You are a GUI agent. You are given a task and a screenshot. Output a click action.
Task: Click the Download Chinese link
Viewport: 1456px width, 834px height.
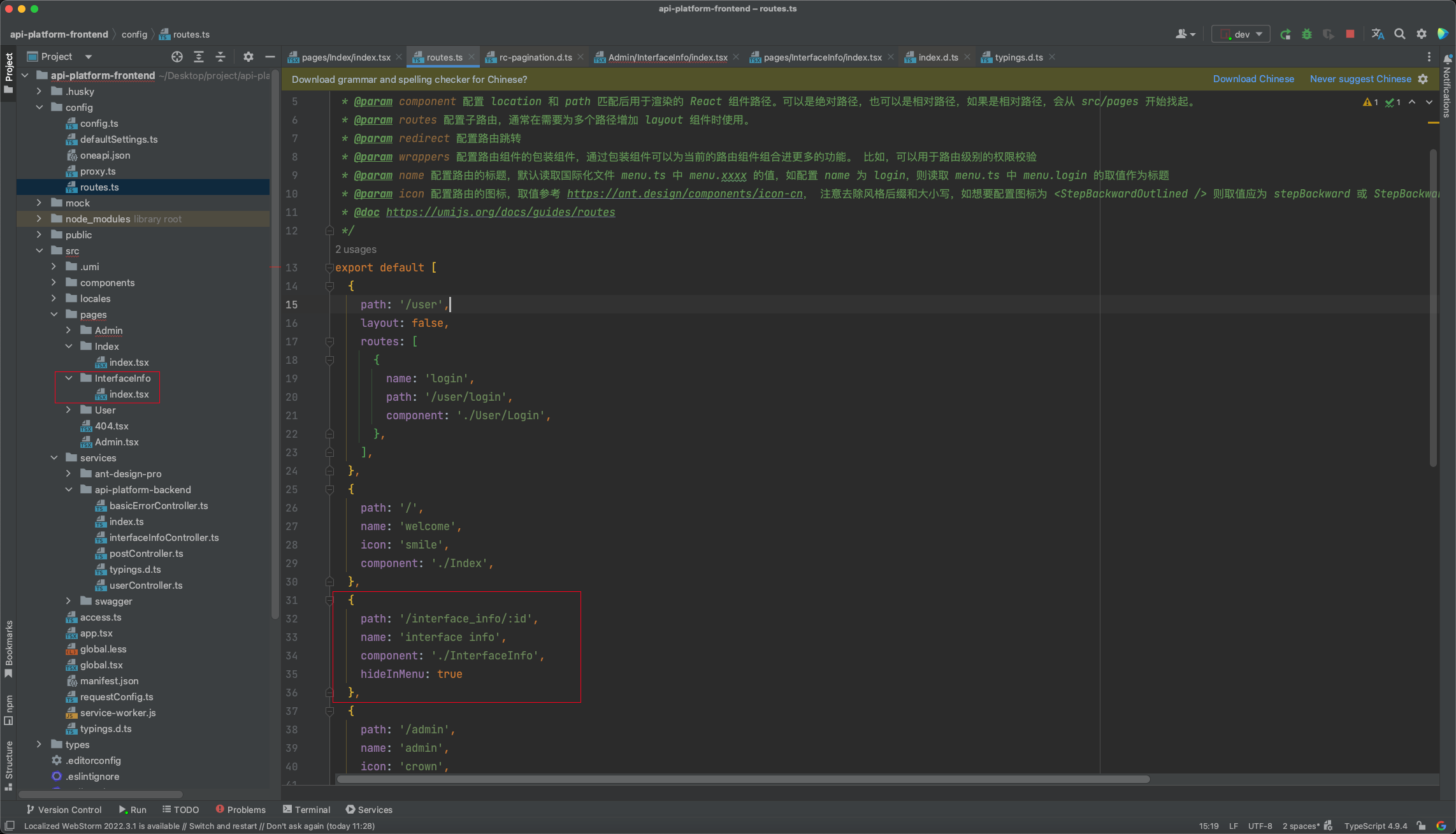click(1253, 79)
